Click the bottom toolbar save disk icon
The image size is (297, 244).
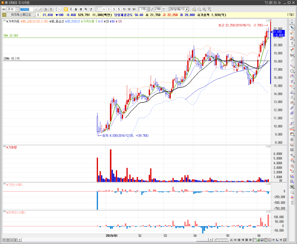coord(262,240)
